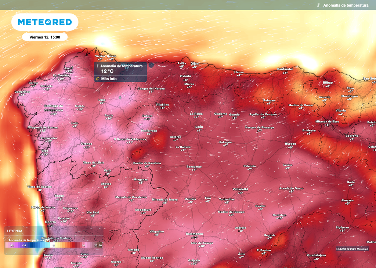Click the Anomalía de temperatura title in the tooltip

[x=121, y=66]
